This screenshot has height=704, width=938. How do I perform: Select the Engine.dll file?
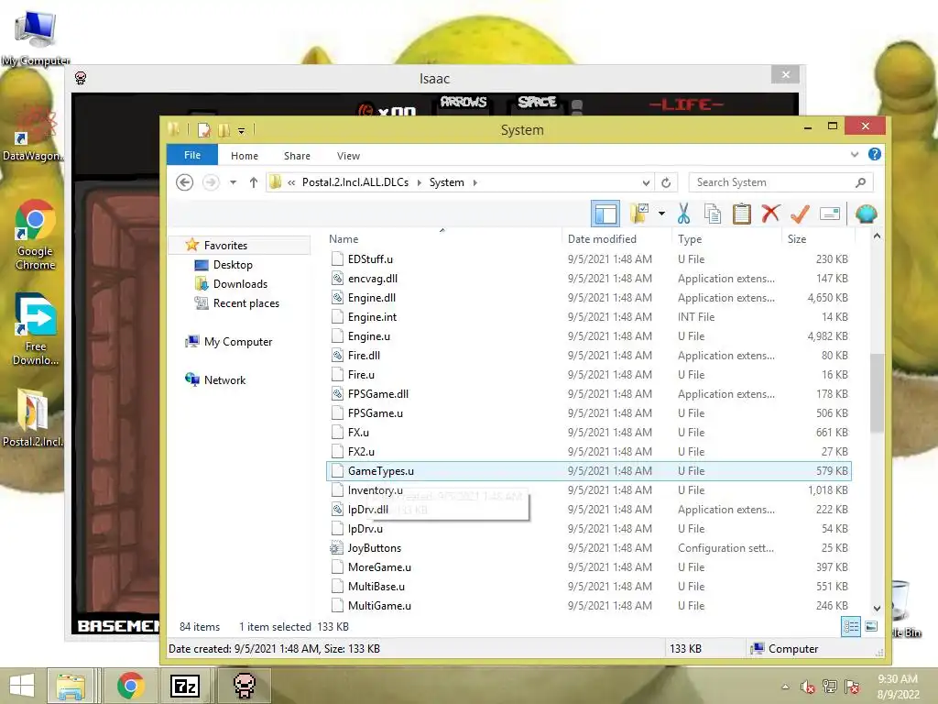coord(589,298)
